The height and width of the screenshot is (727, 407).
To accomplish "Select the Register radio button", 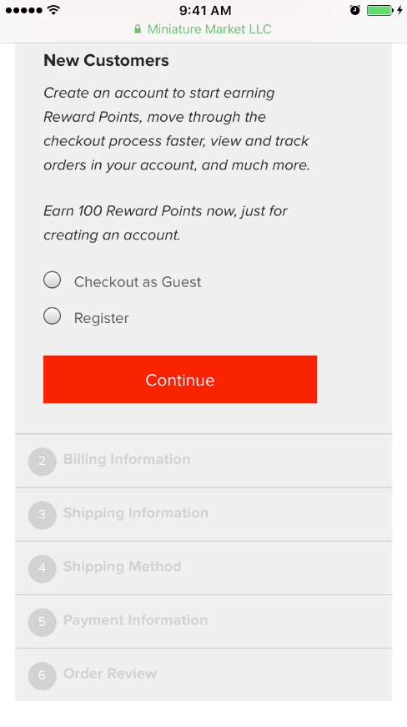I will [x=53, y=316].
